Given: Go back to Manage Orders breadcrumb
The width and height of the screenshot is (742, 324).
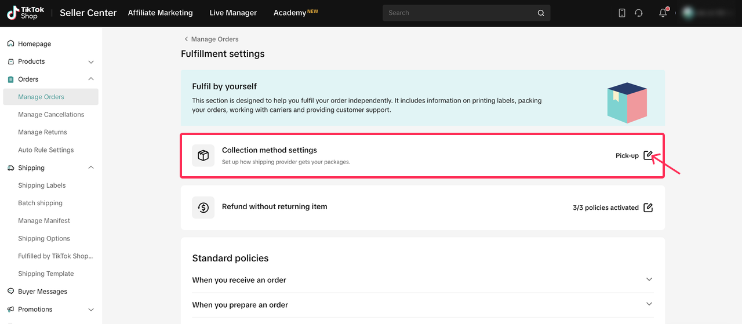Looking at the screenshot, I should tap(212, 39).
